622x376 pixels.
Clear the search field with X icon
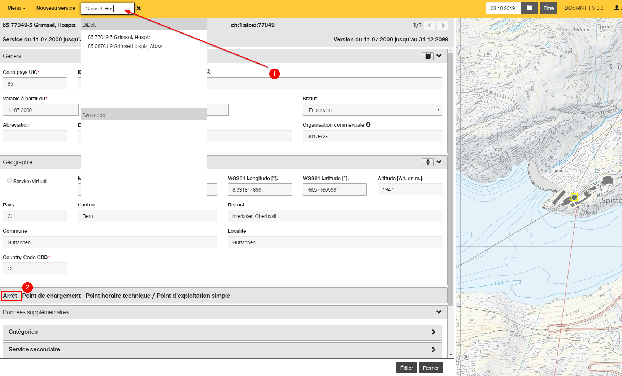coord(139,8)
